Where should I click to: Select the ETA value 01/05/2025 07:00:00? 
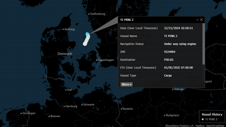179,68
